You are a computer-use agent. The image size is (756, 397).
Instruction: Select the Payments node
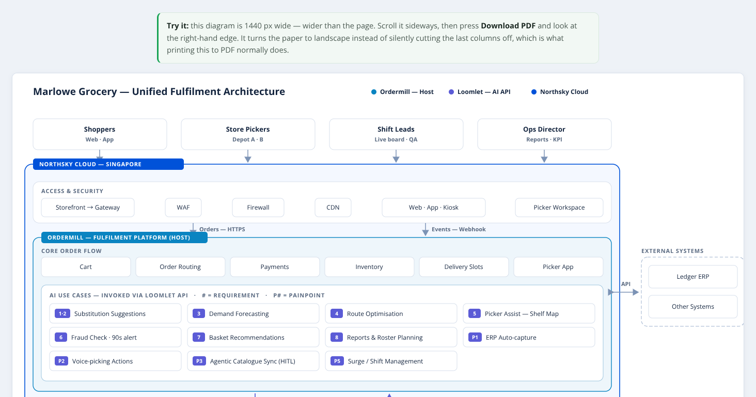275,267
